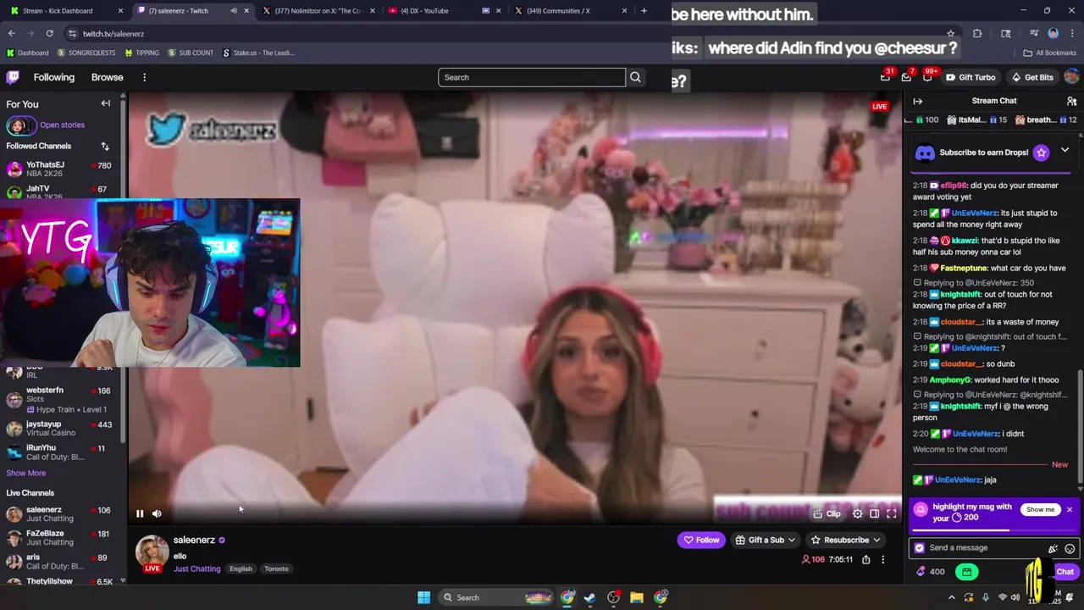Click chat identity badge in message box

(x=920, y=548)
